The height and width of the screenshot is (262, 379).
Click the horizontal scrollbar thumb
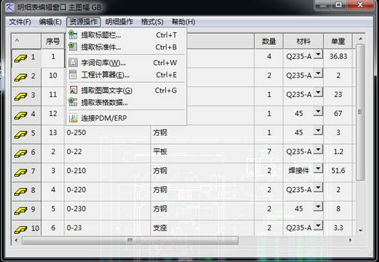point(130,240)
